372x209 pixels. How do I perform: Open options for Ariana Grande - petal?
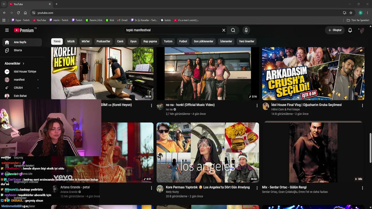pyautogui.click(x=151, y=188)
